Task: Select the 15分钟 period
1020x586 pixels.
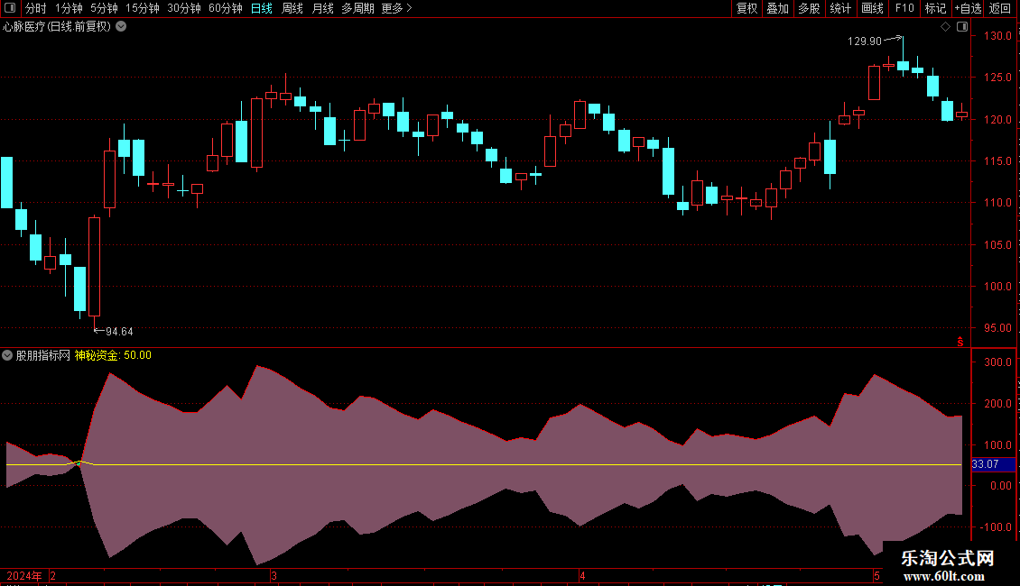Action: (x=143, y=8)
